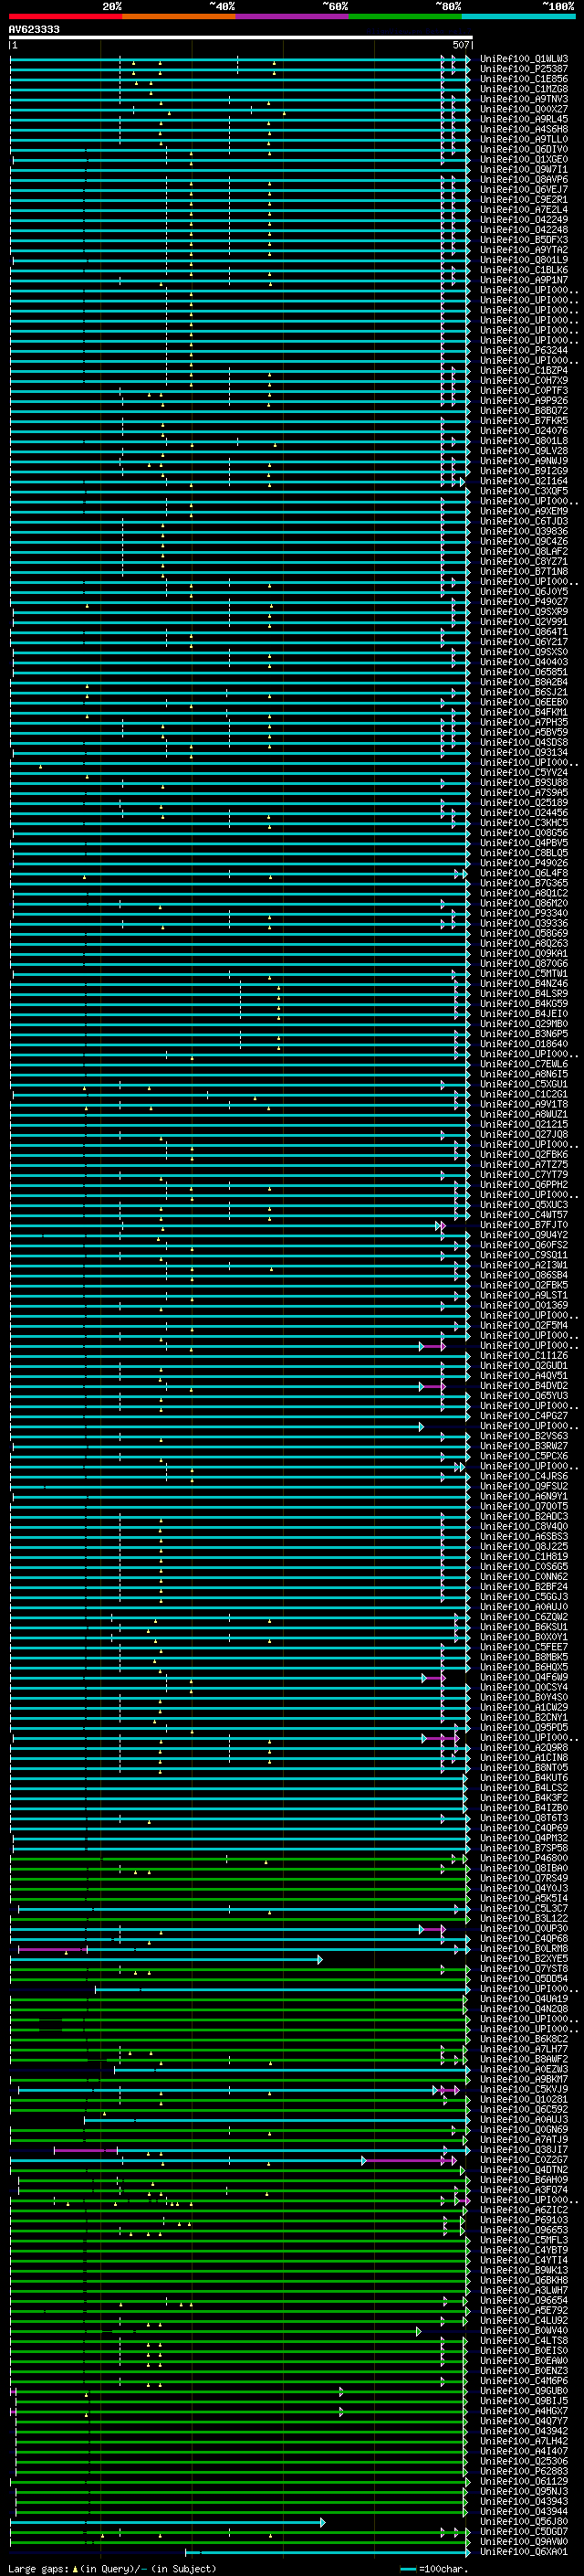Select the AV623333 query label
This screenshot has height=2576, width=584.
point(34,29)
